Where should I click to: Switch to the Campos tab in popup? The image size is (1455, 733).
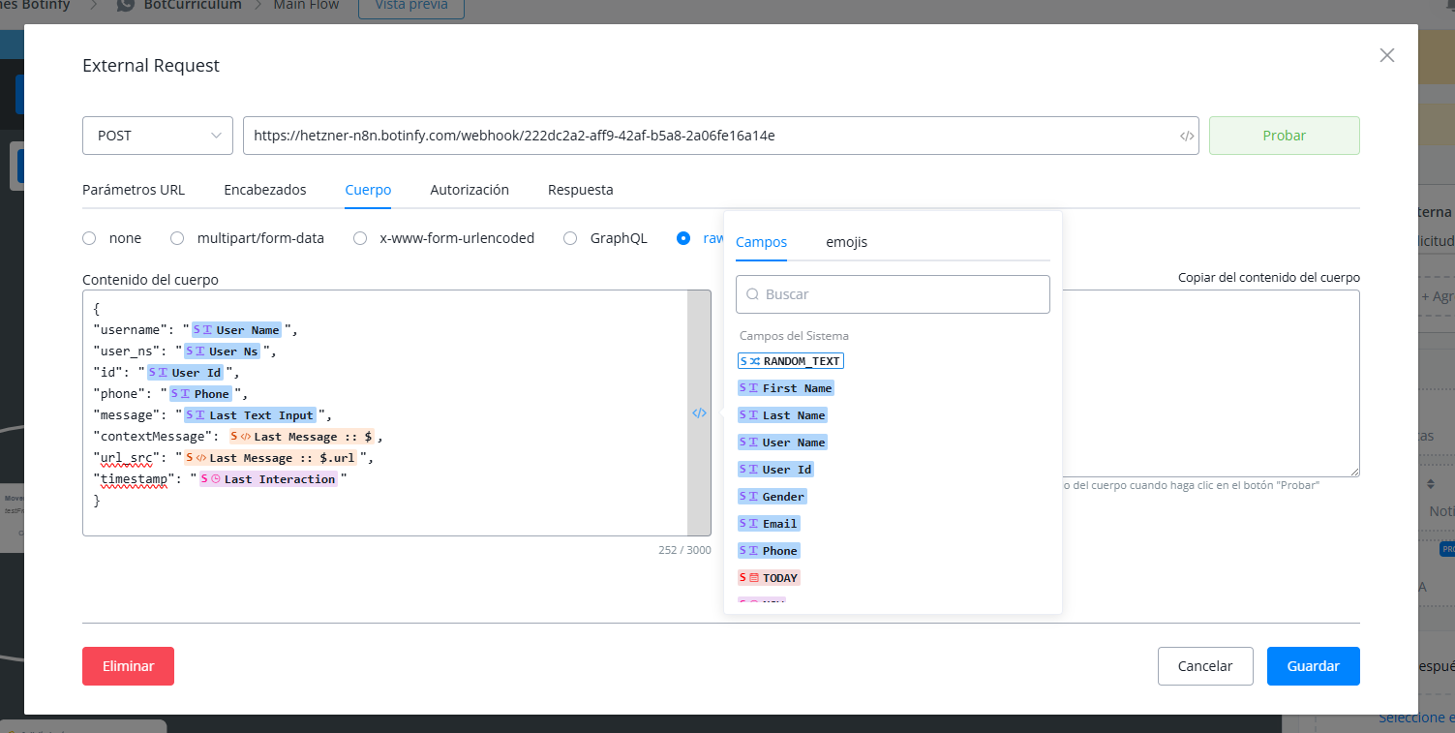point(761,242)
